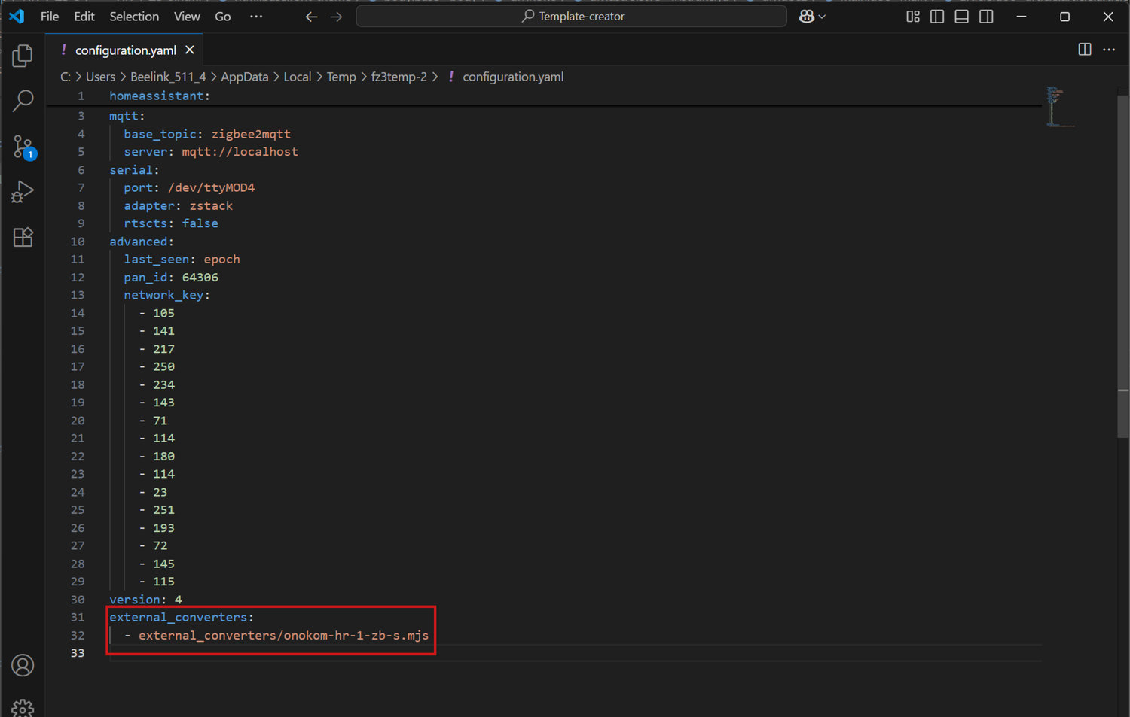Image resolution: width=1130 pixels, height=717 pixels.
Task: Open the Explorer view in activity bar
Action: coord(23,56)
